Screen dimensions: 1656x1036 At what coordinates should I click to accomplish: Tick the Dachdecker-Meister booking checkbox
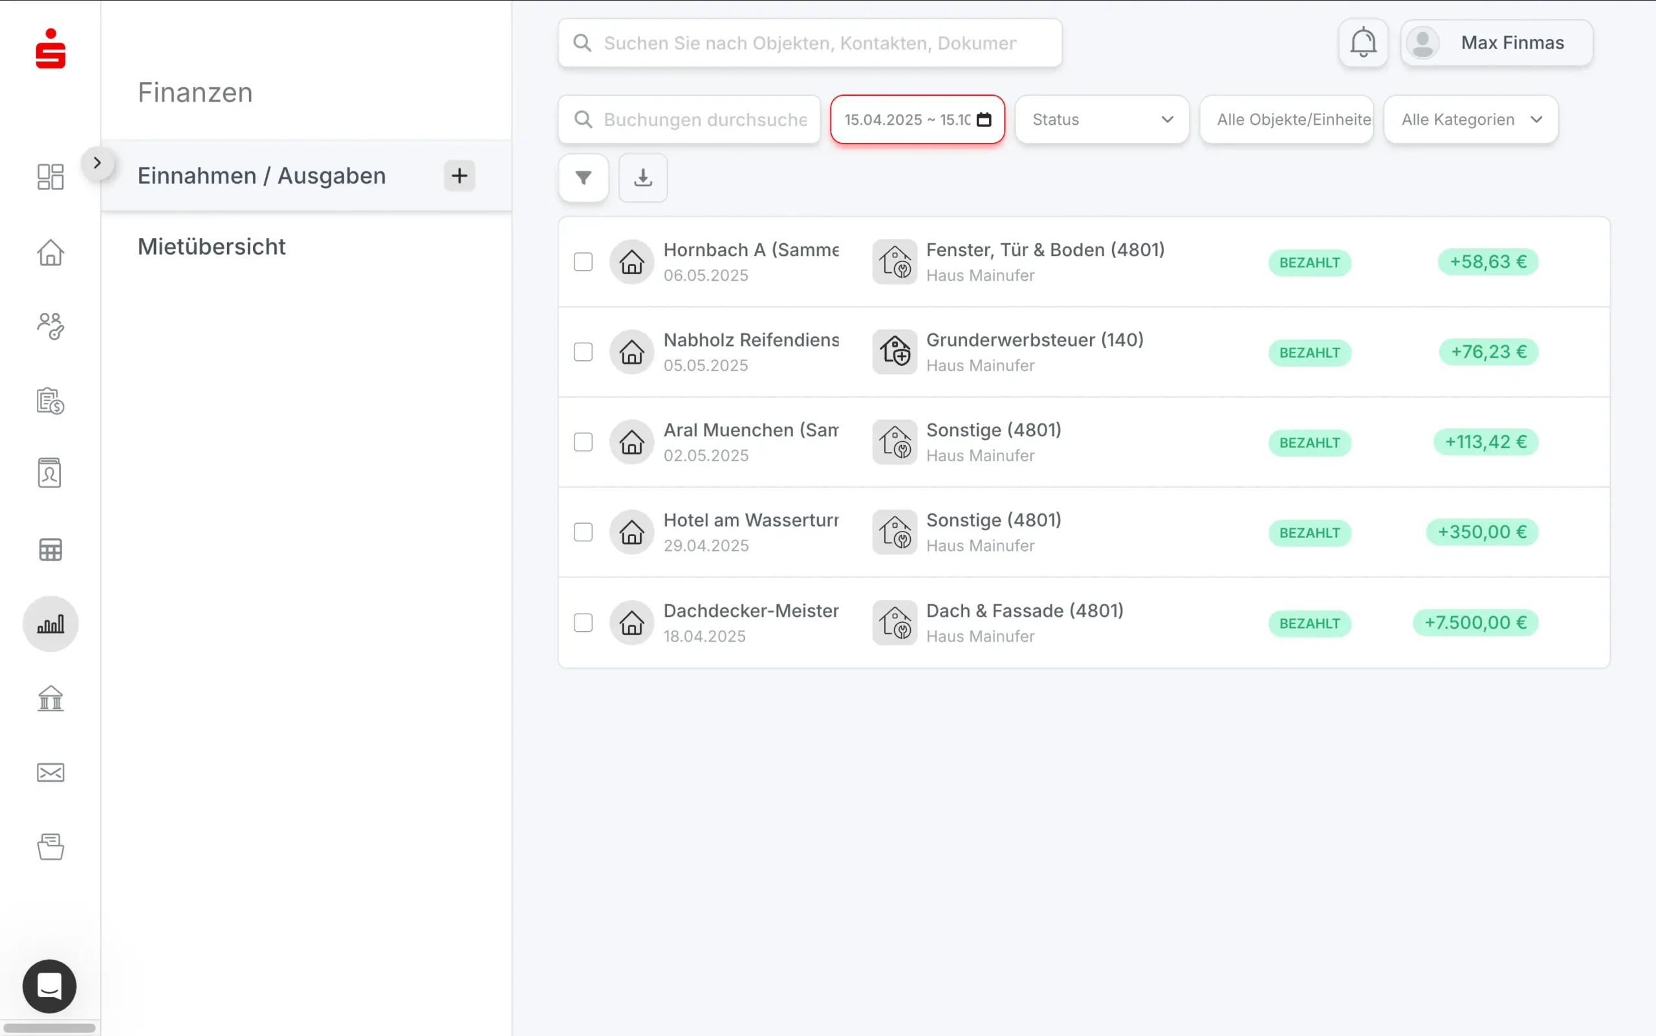[583, 623]
